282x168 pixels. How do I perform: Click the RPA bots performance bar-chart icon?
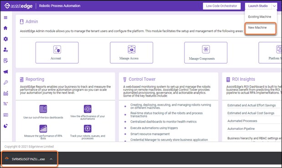tap(43, 128)
